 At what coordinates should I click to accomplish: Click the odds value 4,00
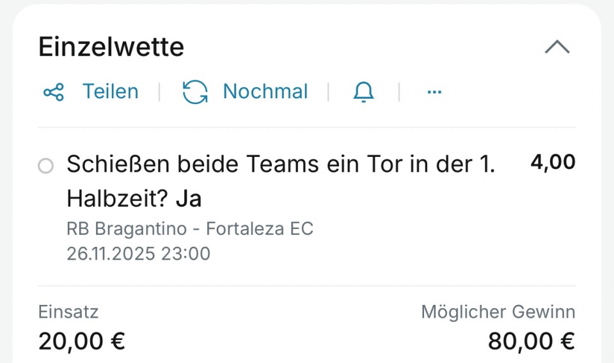(553, 163)
